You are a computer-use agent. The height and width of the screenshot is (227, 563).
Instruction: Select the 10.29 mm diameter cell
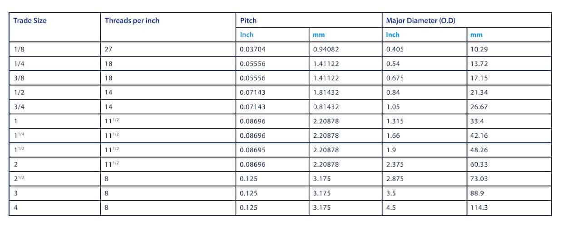click(509, 49)
